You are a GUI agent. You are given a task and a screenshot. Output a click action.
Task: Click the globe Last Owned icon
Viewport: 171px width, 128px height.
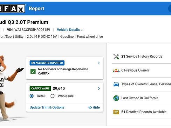[x=116, y=98]
